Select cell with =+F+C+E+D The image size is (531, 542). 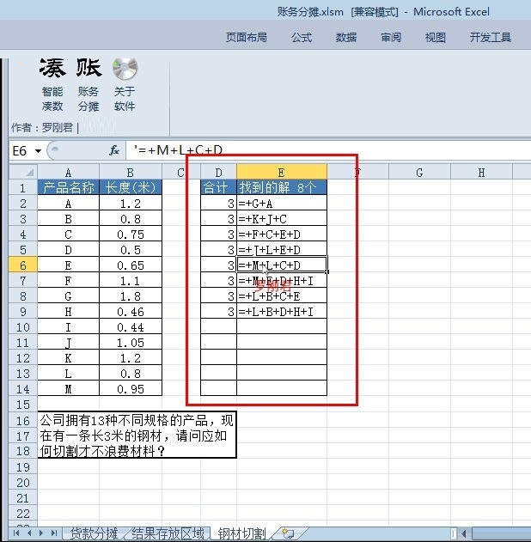point(282,234)
